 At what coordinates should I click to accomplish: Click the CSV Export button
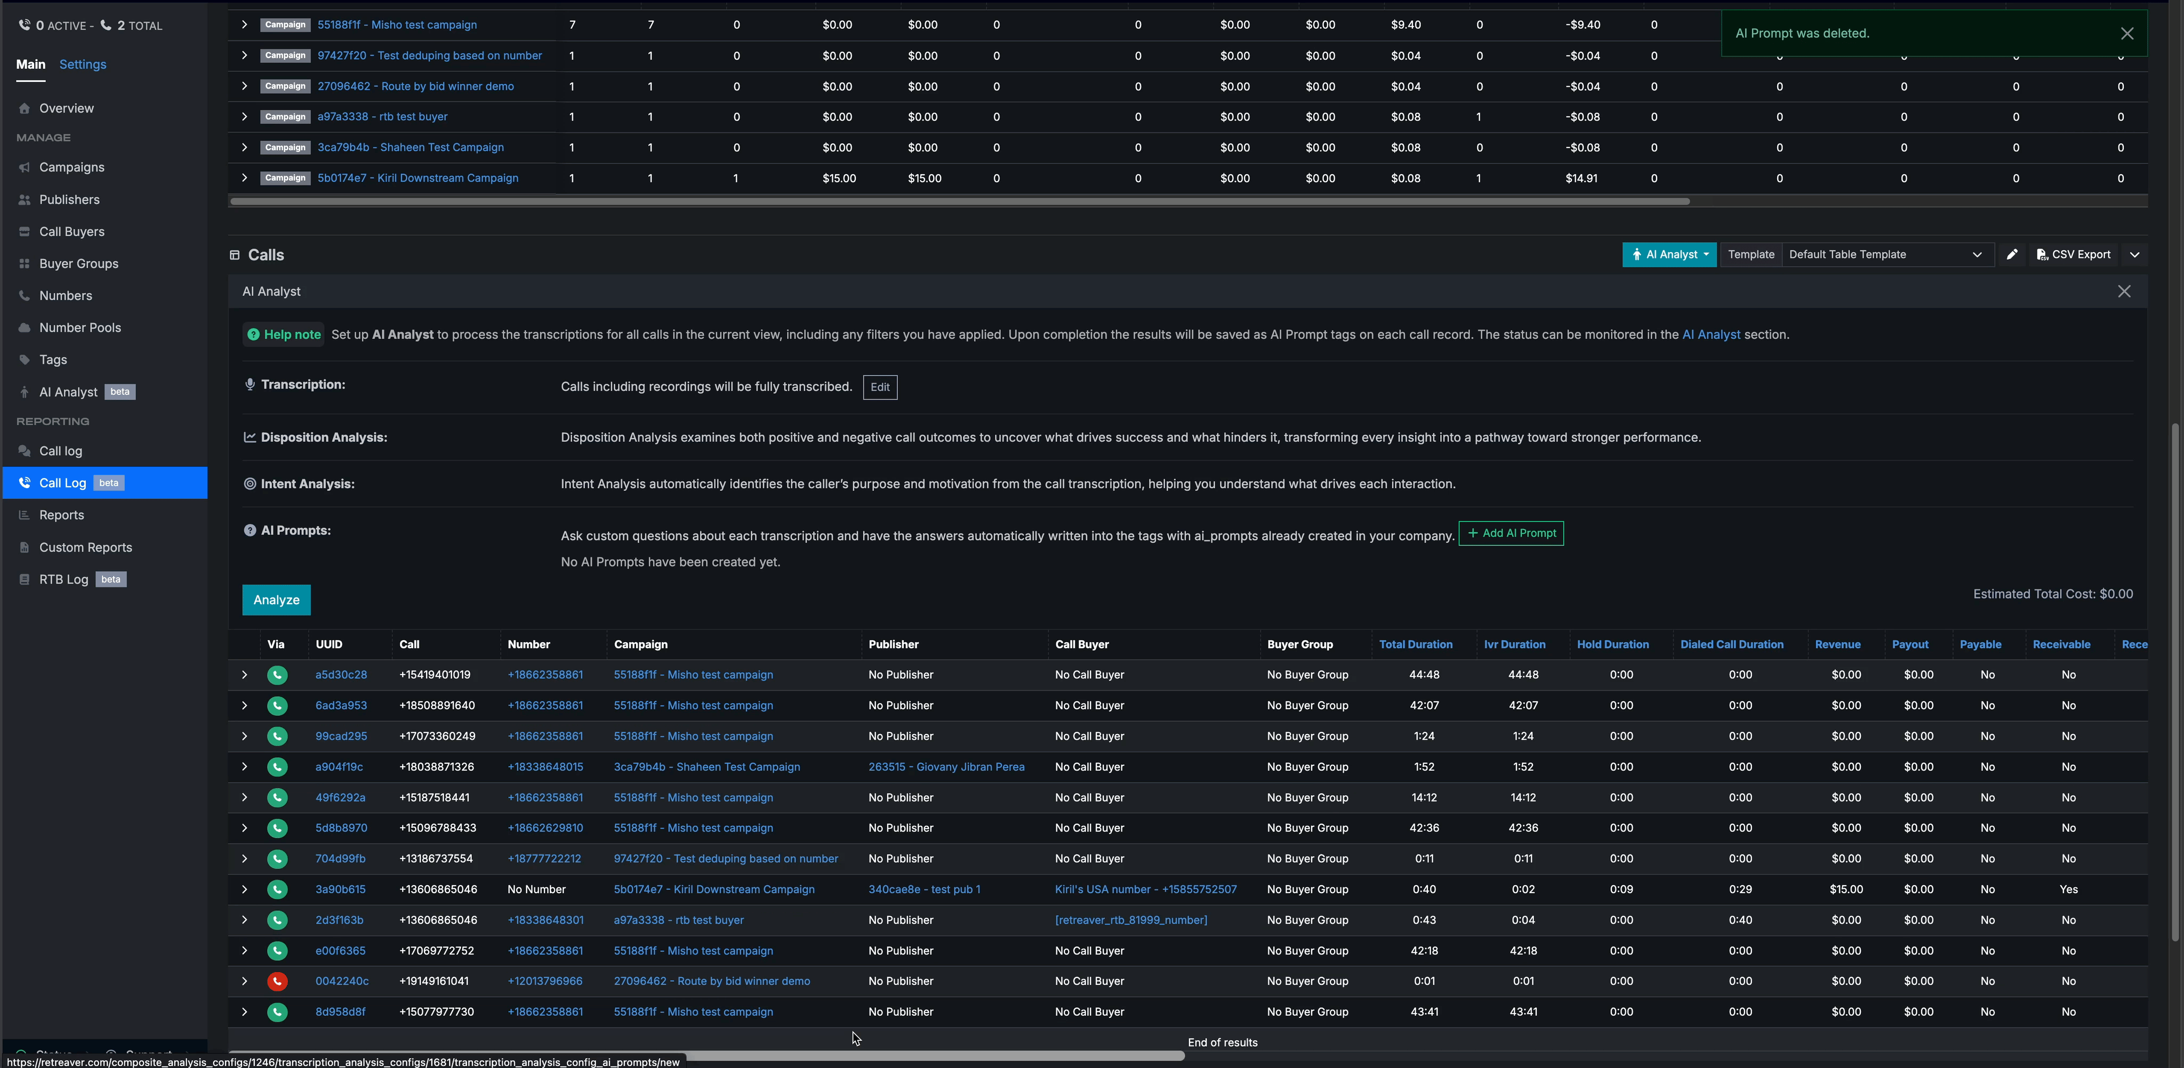tap(2073, 254)
